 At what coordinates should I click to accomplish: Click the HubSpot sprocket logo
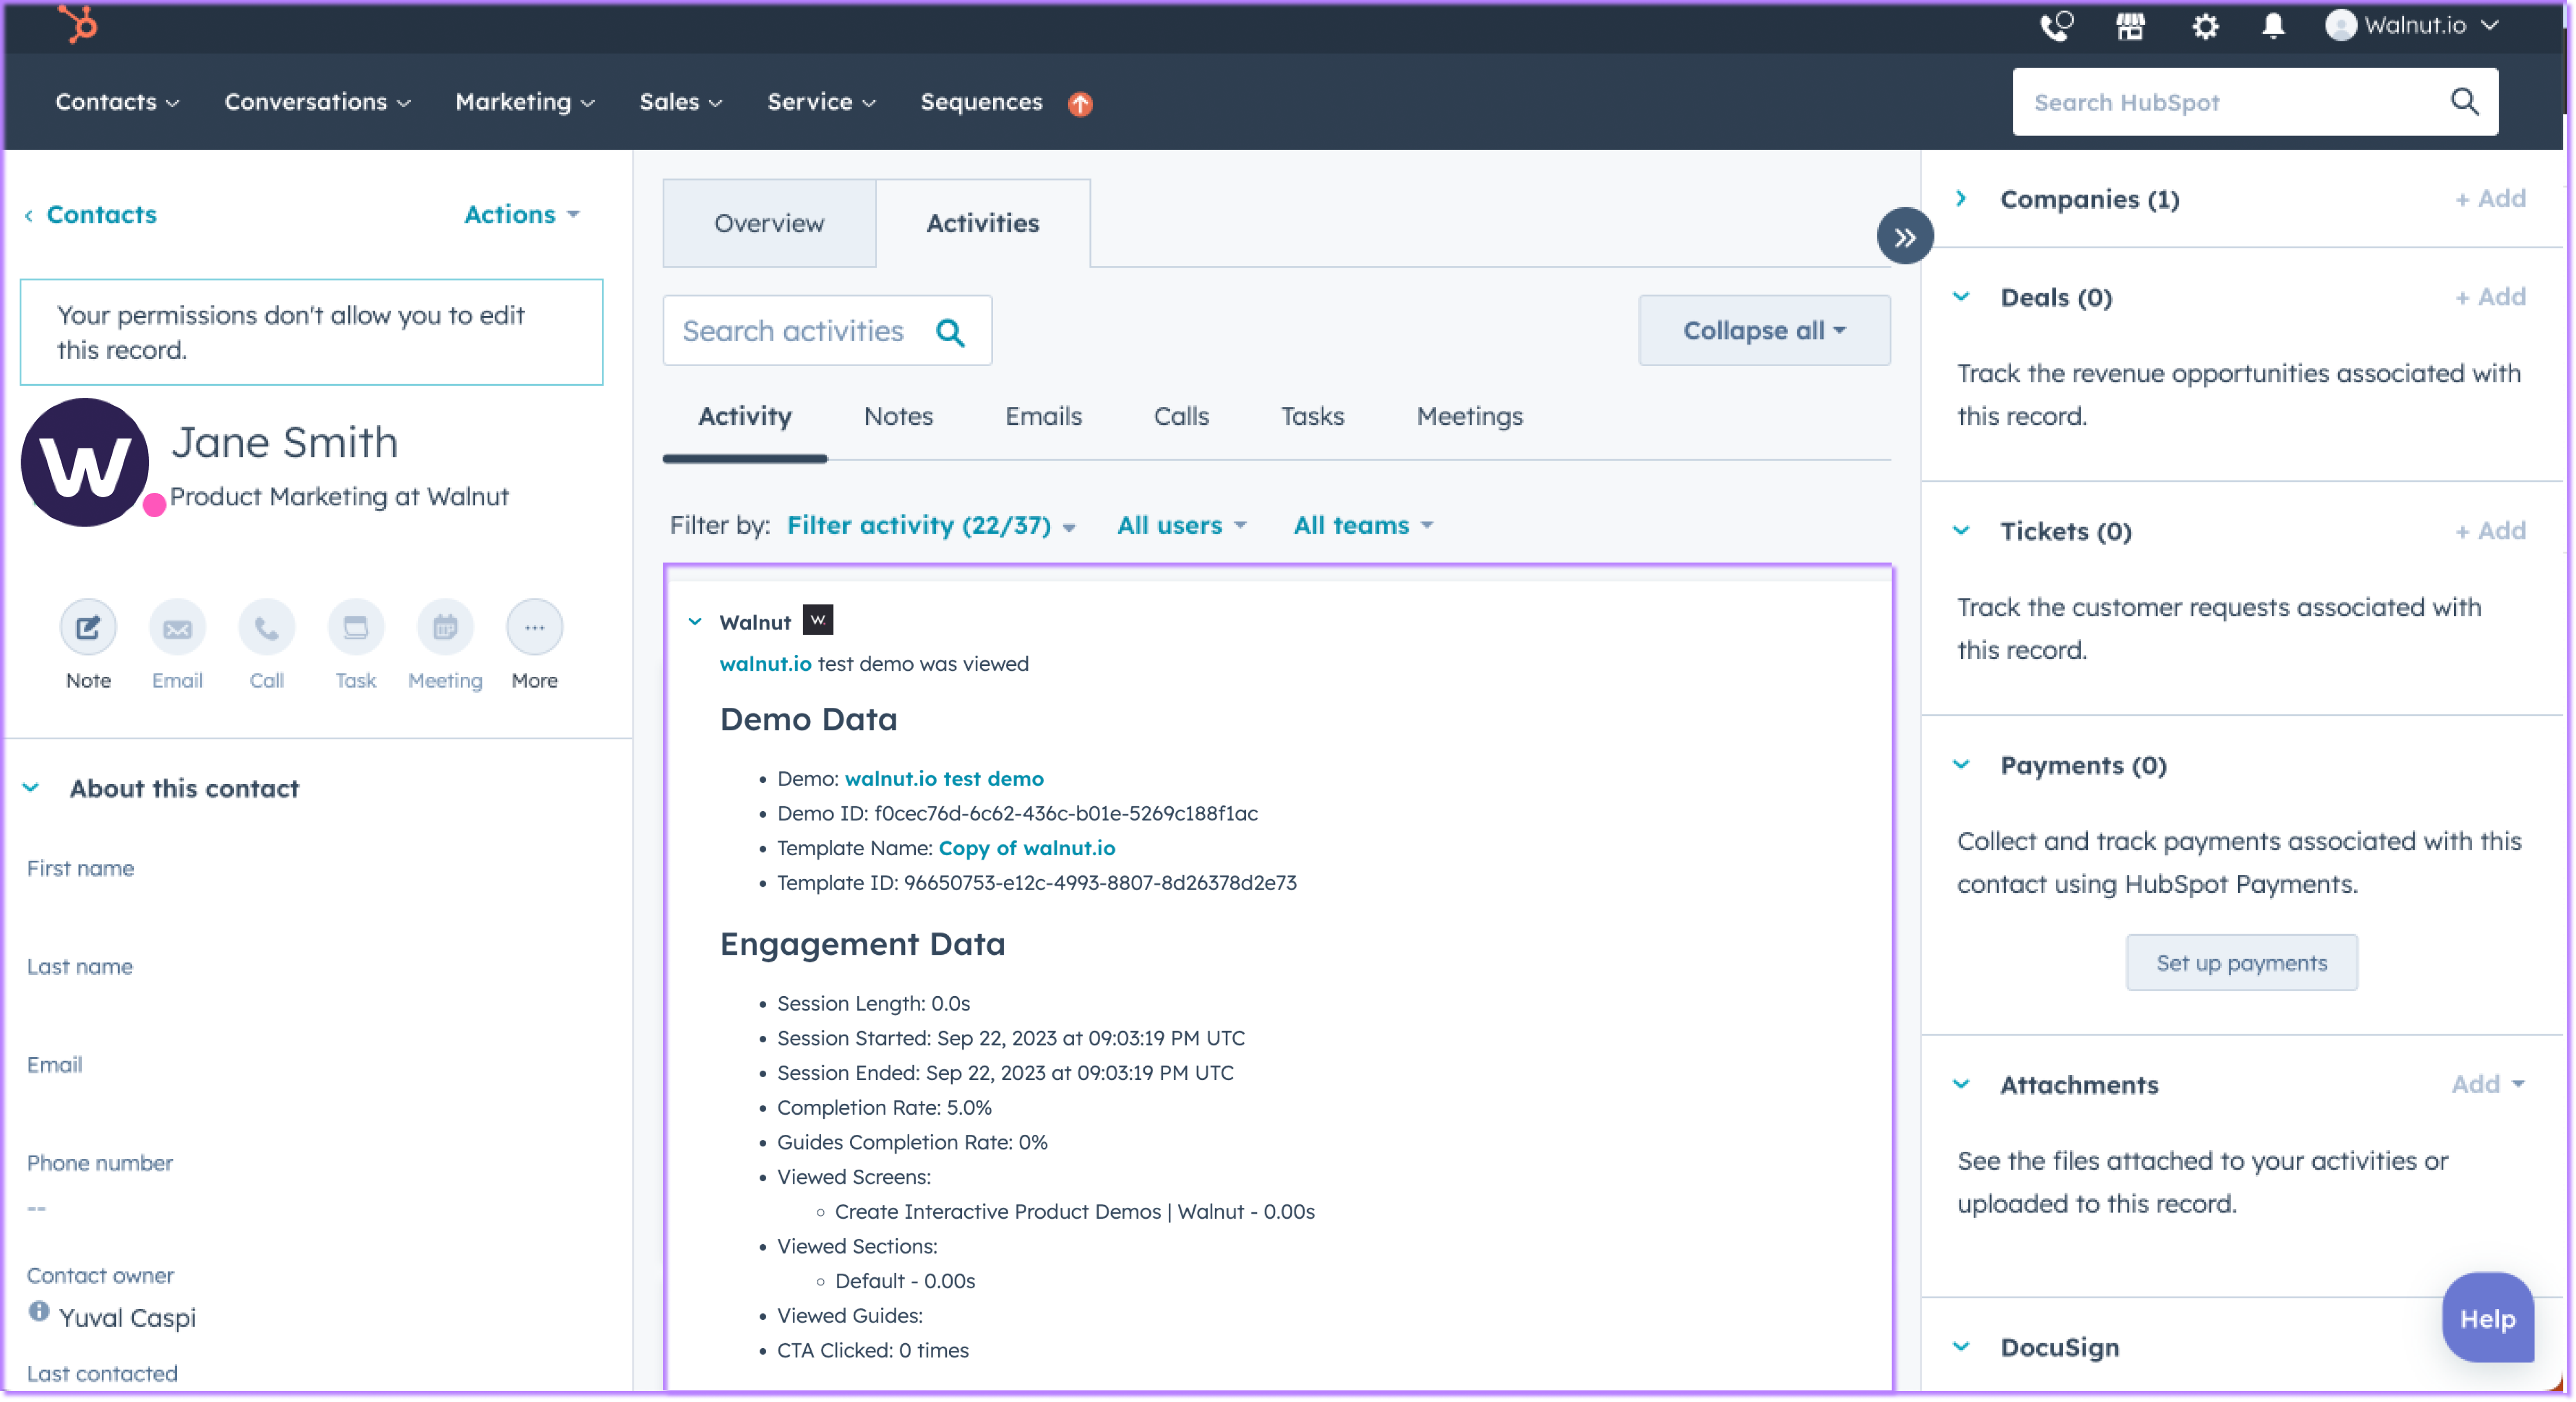point(78,24)
